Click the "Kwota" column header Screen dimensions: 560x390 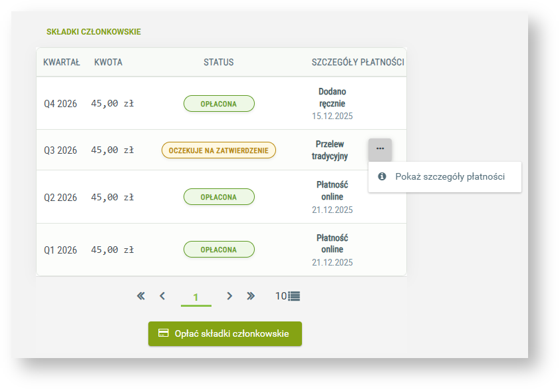pos(108,63)
